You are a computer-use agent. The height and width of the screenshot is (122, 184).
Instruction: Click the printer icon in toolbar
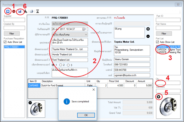coord(31,11)
